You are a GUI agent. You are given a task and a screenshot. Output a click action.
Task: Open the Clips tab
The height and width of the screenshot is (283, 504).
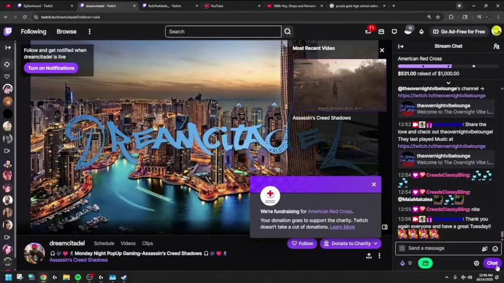[x=147, y=243]
